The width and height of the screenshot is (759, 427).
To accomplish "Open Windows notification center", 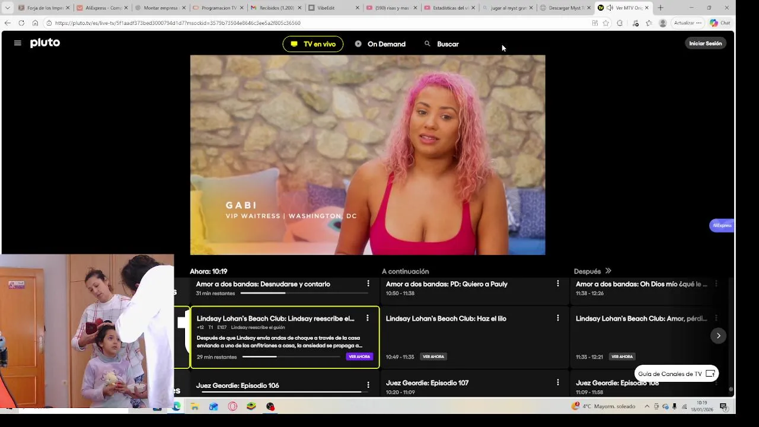I will pos(723,406).
